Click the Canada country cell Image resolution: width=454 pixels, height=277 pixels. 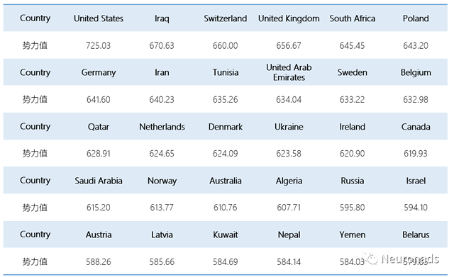pos(416,127)
